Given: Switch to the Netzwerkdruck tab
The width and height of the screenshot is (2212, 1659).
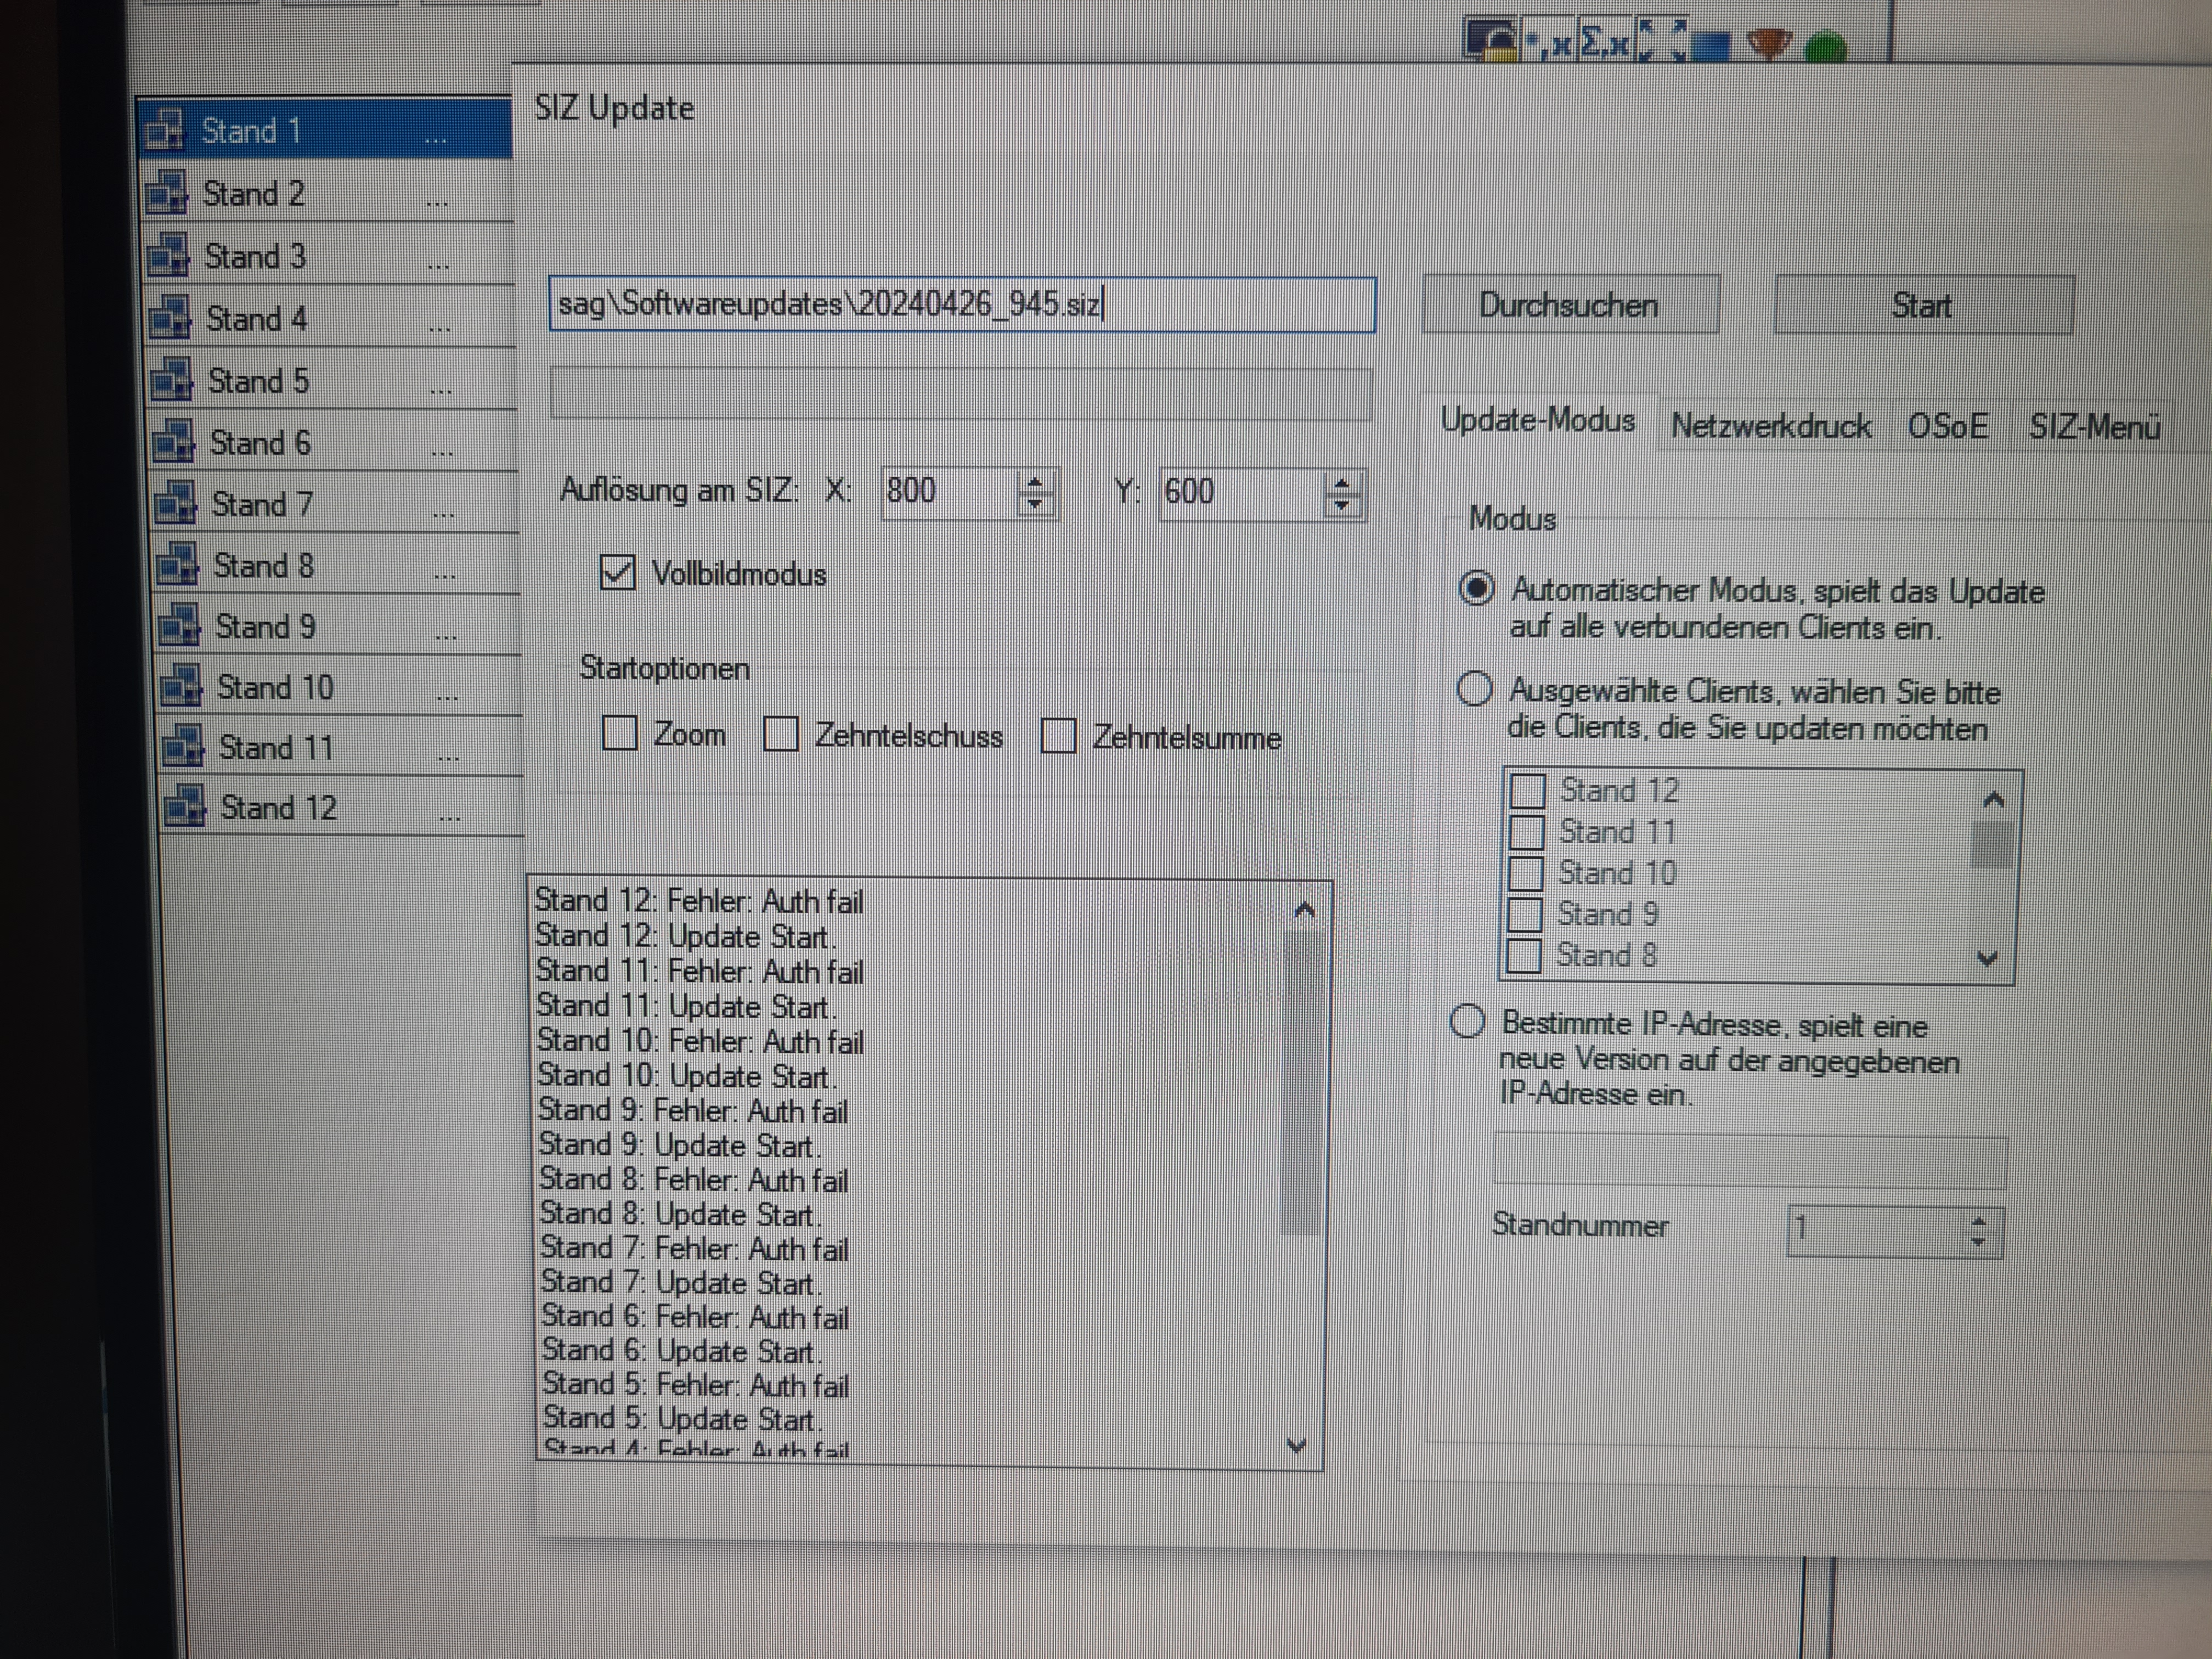Looking at the screenshot, I should coord(1770,427).
